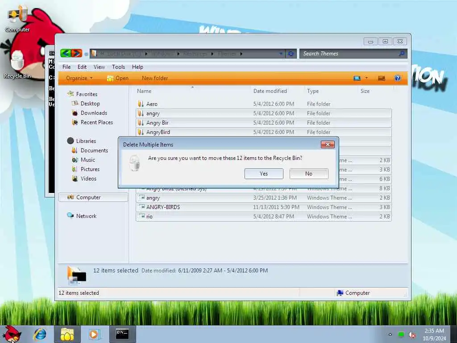
Task: Refresh the Themes folder view
Action: point(291,54)
